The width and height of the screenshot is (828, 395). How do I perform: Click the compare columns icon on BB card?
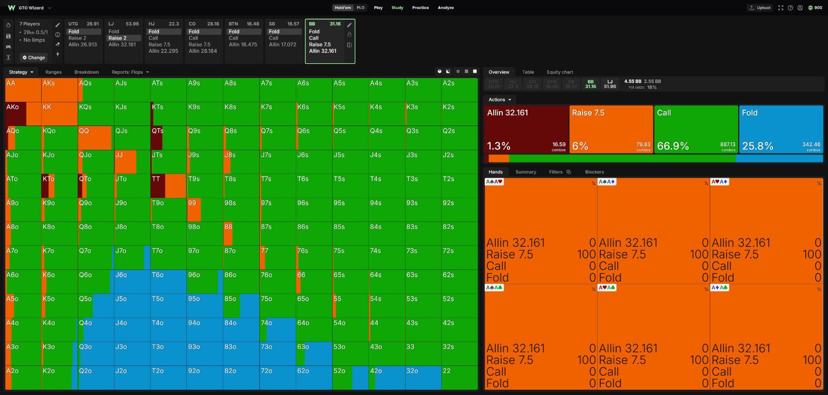[x=349, y=45]
